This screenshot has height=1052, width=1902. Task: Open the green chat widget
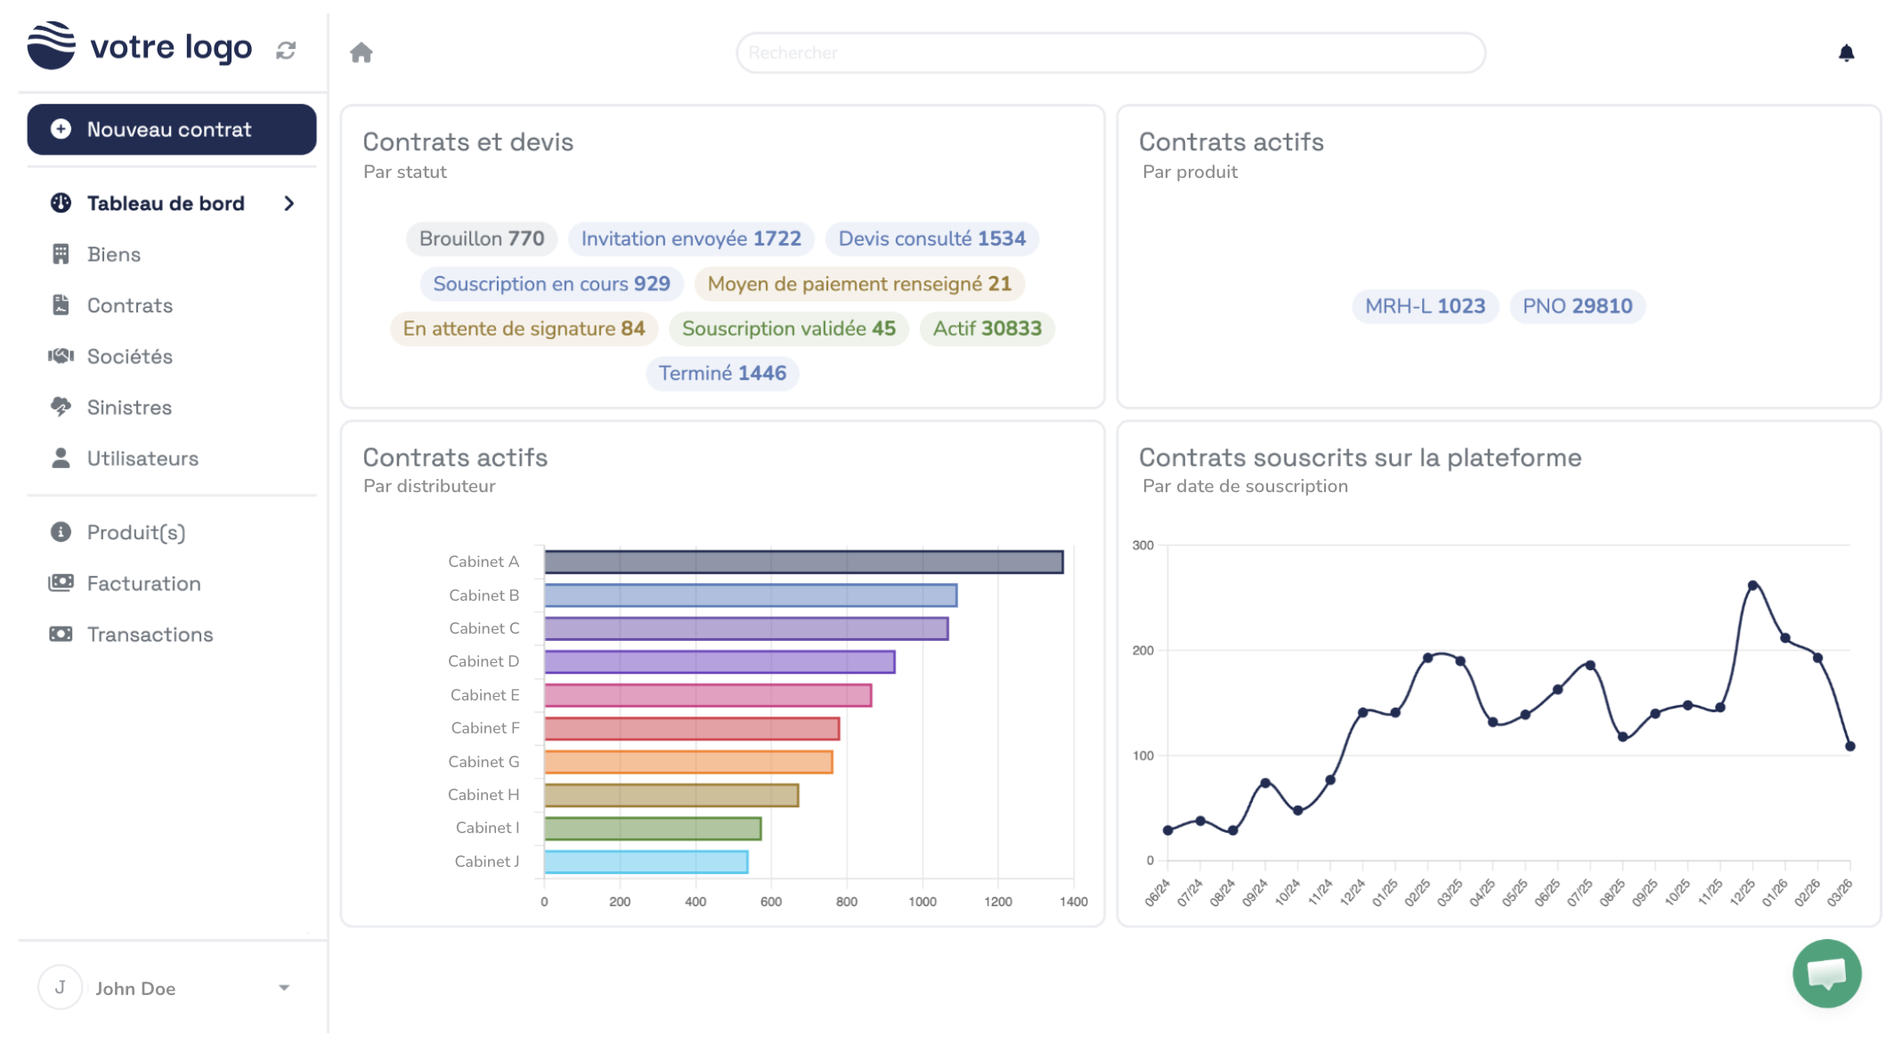pos(1825,973)
